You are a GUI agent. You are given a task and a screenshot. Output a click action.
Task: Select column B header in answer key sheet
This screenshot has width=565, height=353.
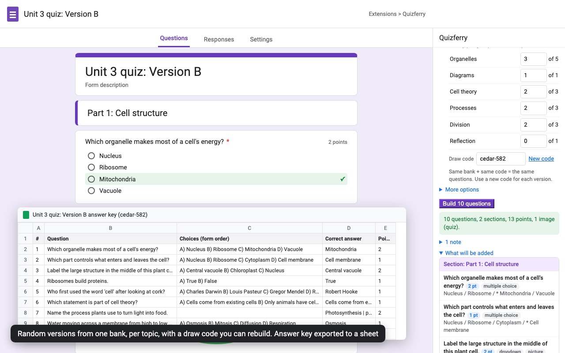(110, 228)
